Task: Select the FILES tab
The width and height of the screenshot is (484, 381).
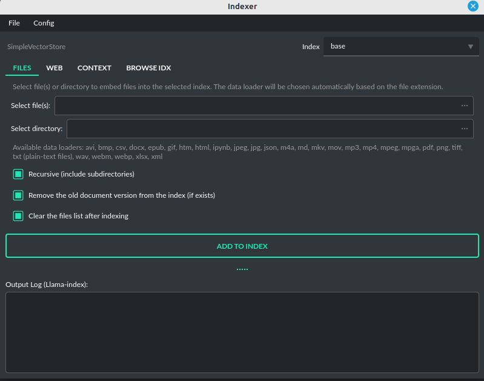Action: 22,68
